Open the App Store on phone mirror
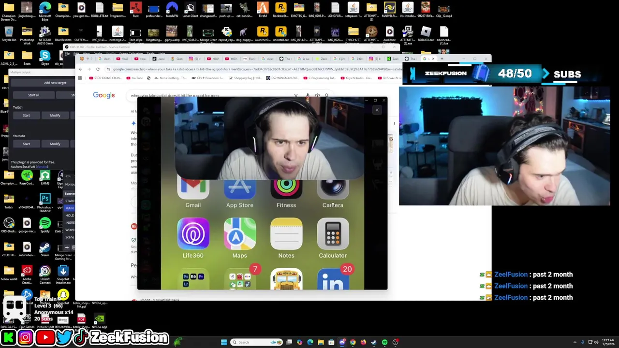The width and height of the screenshot is (619, 348). click(240, 194)
